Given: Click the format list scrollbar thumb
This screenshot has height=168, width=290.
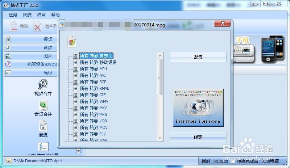Looking at the screenshot, I should pos(159,77).
